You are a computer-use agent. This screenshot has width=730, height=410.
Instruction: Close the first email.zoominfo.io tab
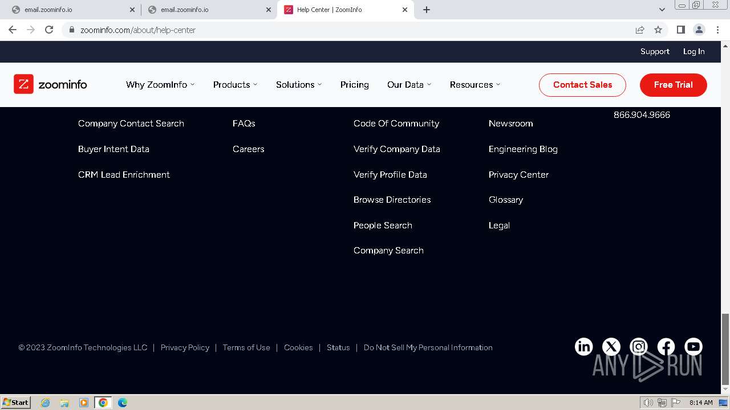tap(132, 10)
